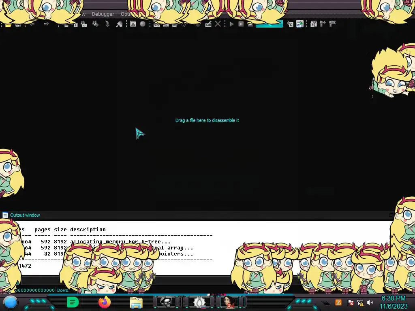Click the DATA conversion toolbar icon

166,26
